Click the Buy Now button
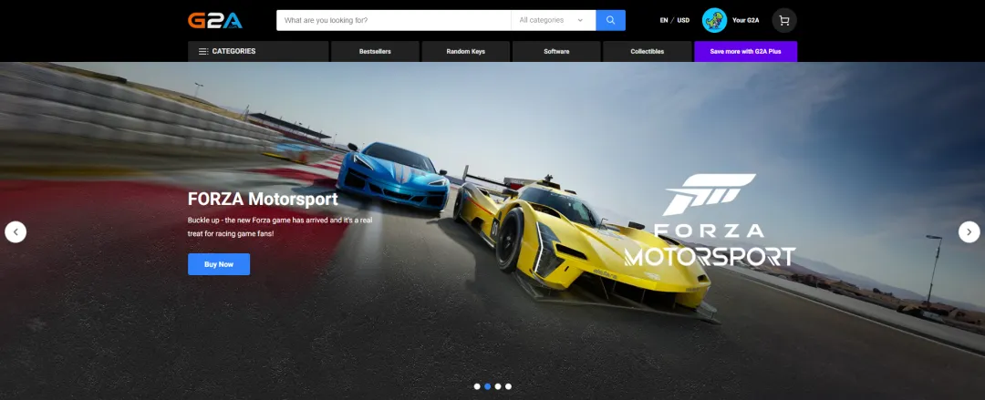Viewport: 985px width, 400px height. [219, 264]
